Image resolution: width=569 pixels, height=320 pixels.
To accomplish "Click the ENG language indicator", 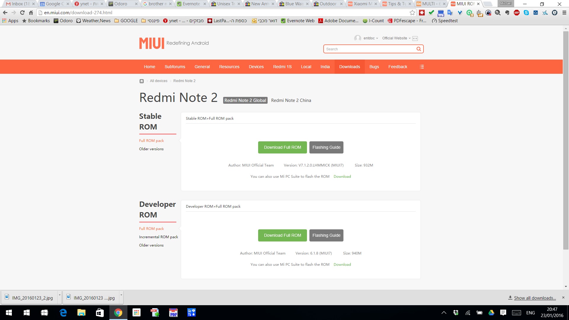I will pyautogui.click(x=530, y=313).
